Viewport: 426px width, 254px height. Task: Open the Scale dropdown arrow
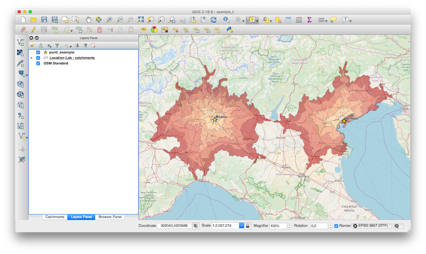(x=241, y=225)
